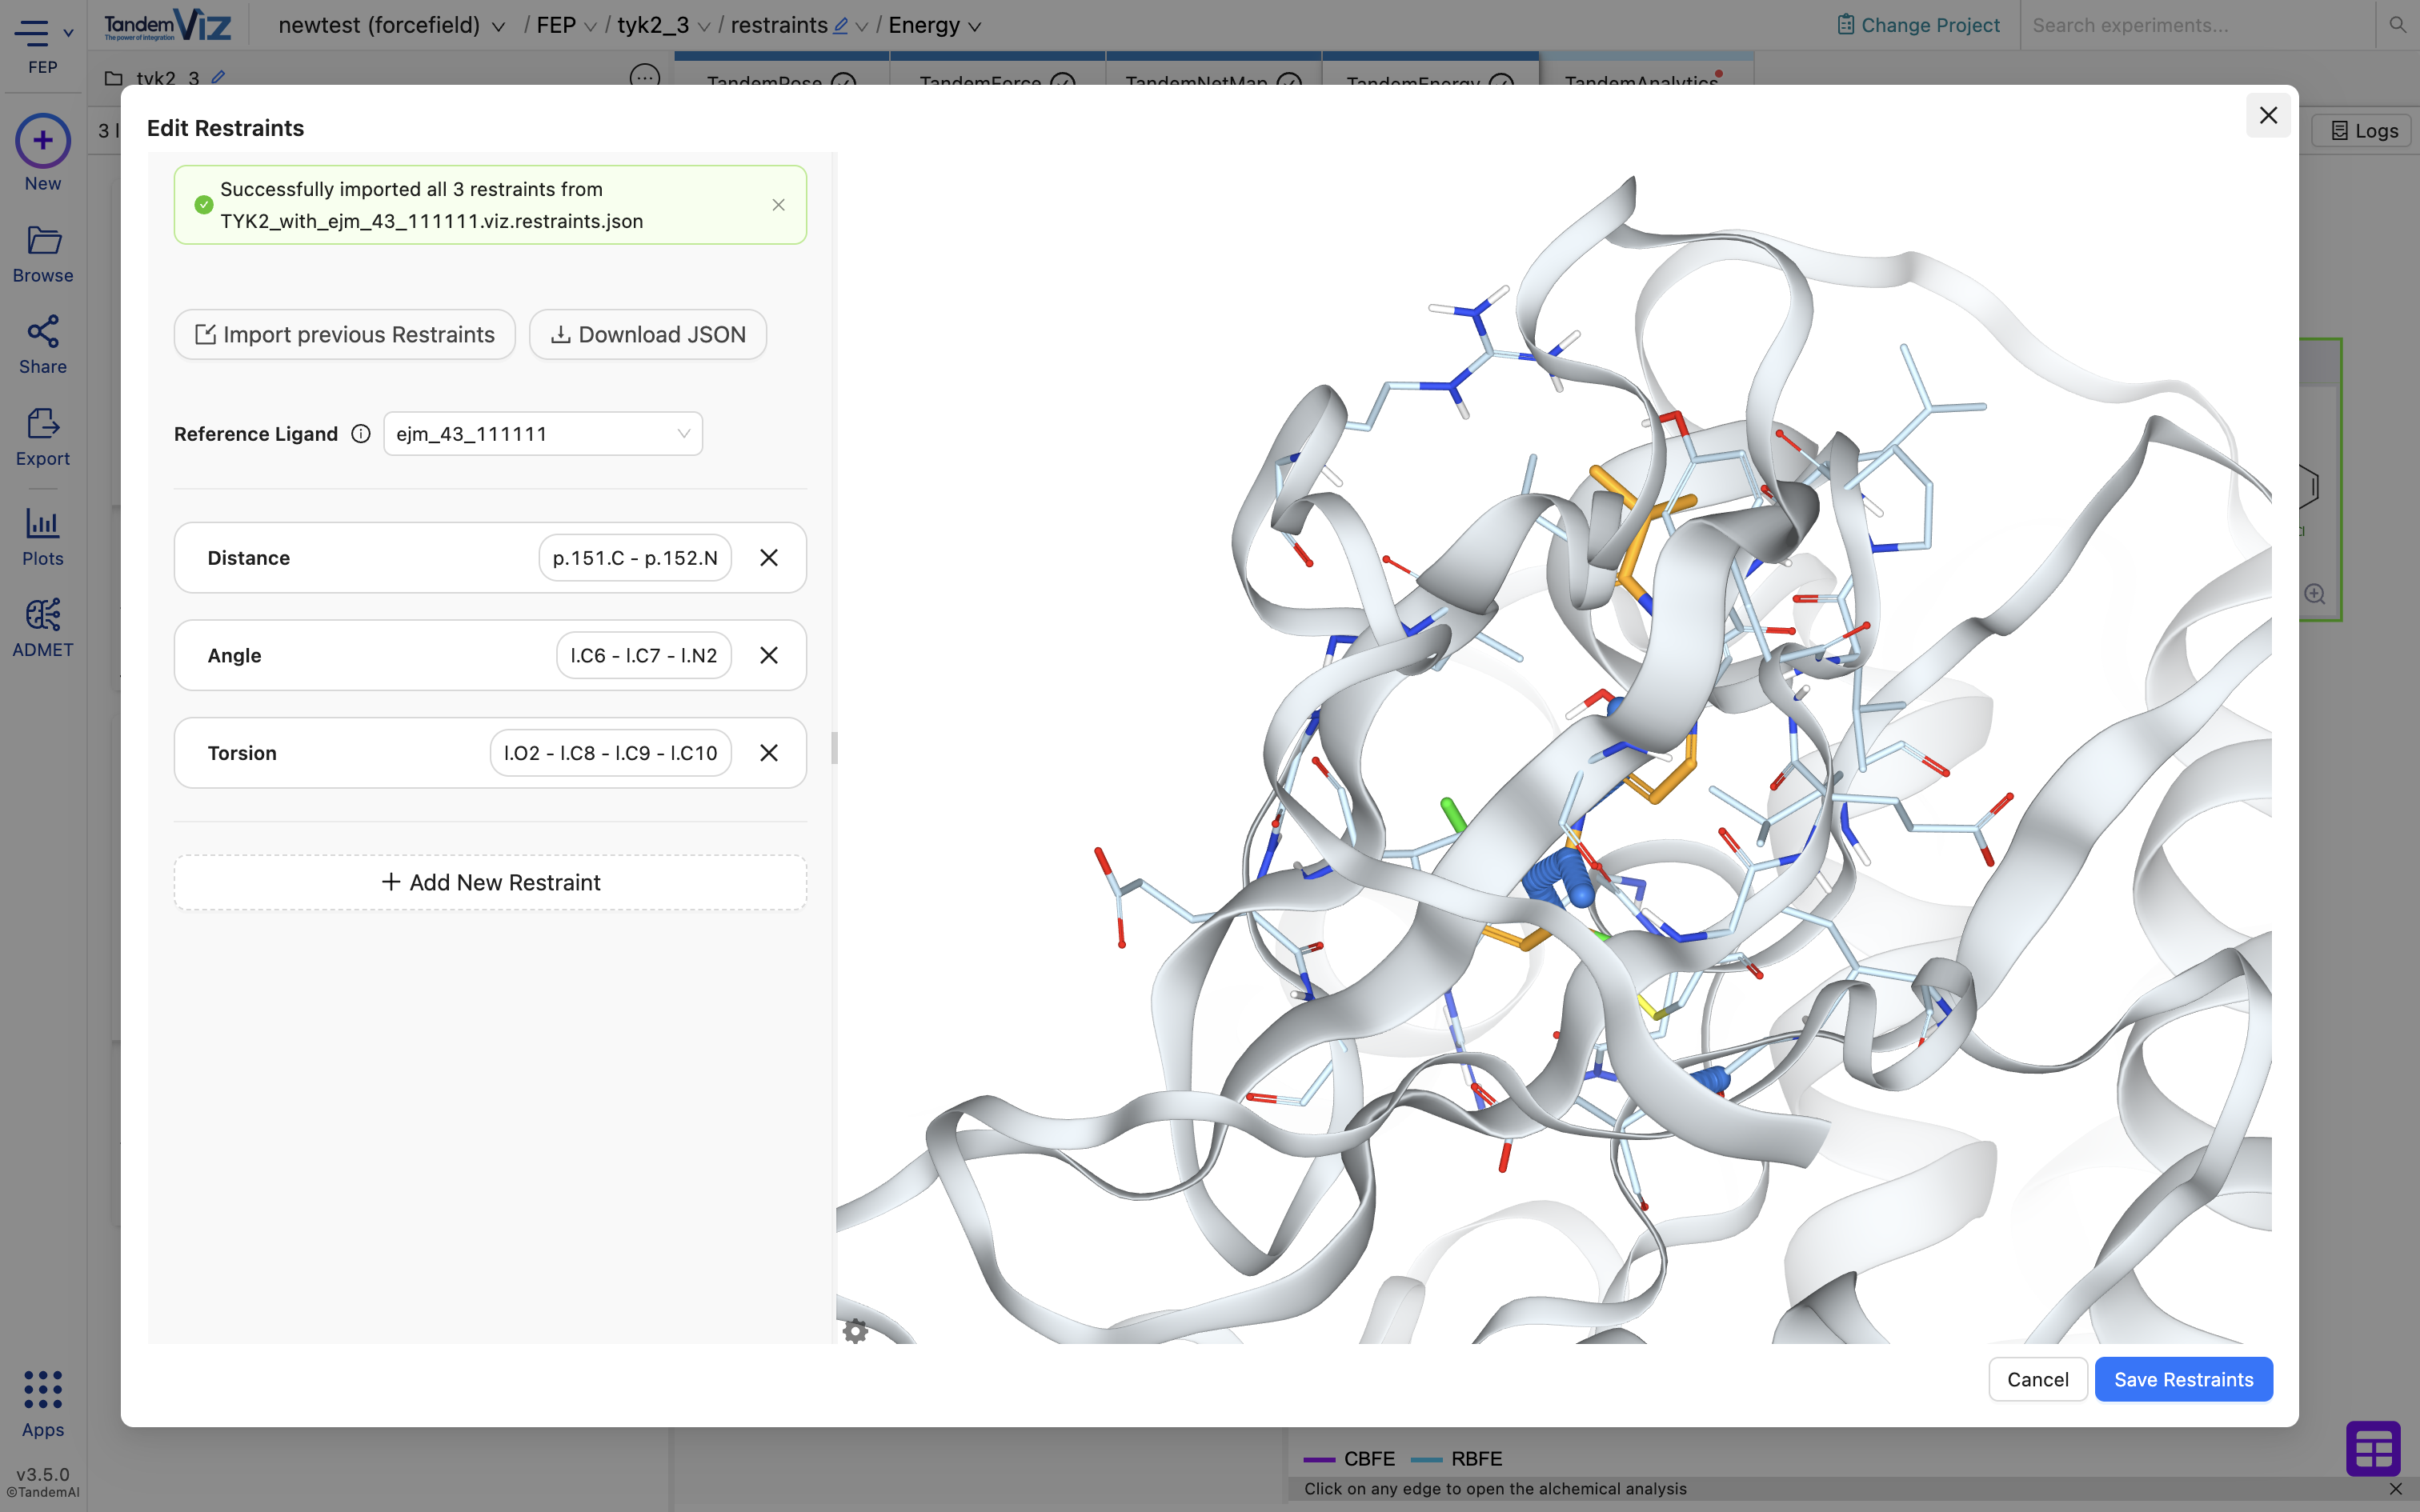Open the ADMET brain icon
Screen dimensions: 2420x1512
[x=42, y=615]
